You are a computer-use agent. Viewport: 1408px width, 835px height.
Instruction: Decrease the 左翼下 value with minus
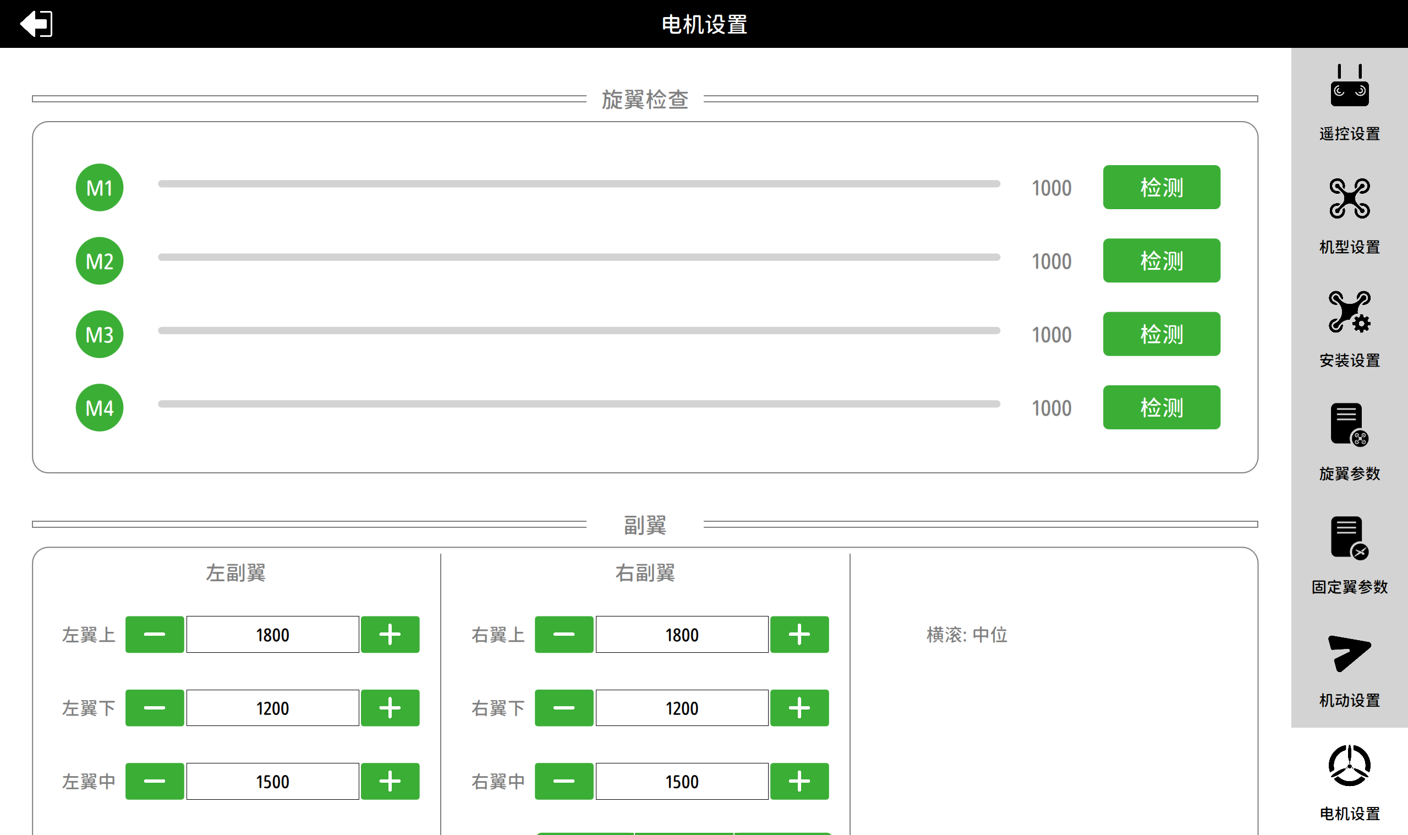tap(154, 708)
